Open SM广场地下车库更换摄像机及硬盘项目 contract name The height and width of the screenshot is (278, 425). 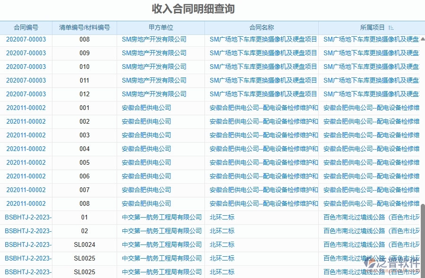click(263, 39)
